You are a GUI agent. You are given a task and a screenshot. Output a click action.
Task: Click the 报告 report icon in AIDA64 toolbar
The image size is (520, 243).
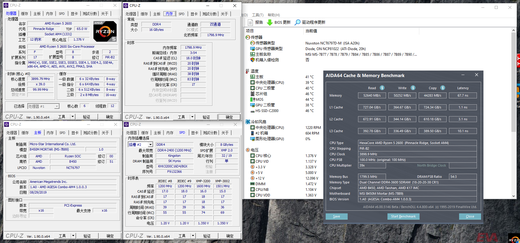click(x=250, y=22)
